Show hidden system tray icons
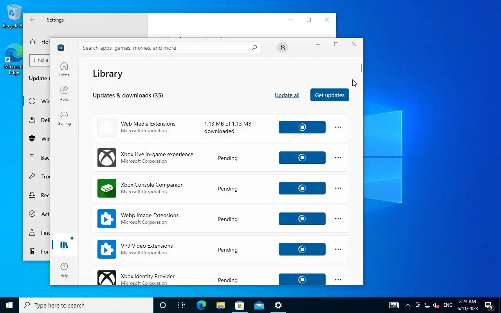Image resolution: width=501 pixels, height=313 pixels. 408,305
